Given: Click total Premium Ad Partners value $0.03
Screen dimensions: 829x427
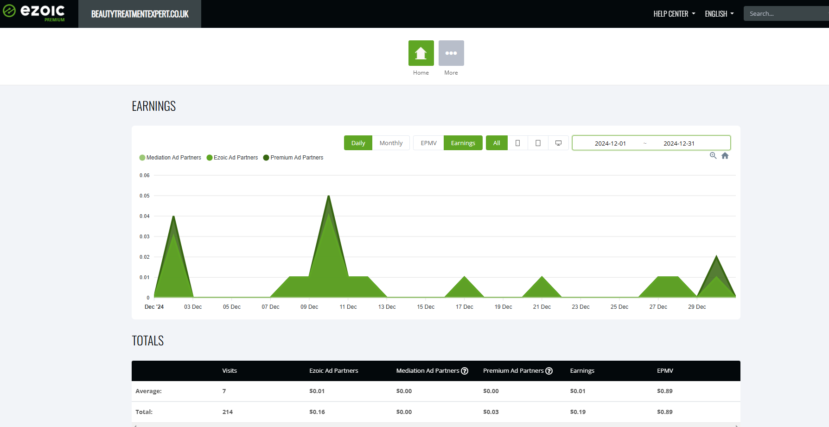Looking at the screenshot, I should [x=491, y=412].
